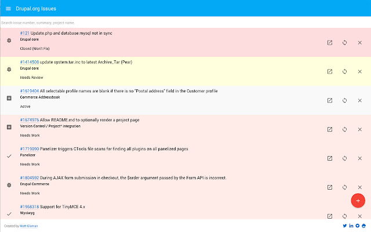Open issue #1674976 externally
The height and width of the screenshot is (232, 371).
[x=330, y=129]
